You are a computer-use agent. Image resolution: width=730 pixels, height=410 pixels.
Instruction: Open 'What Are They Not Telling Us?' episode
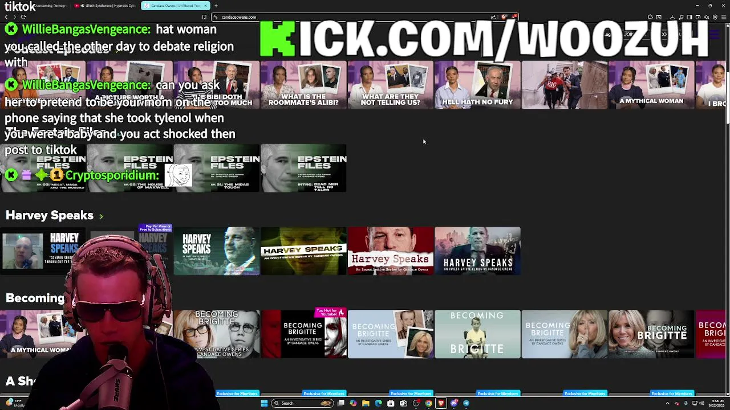click(x=391, y=85)
